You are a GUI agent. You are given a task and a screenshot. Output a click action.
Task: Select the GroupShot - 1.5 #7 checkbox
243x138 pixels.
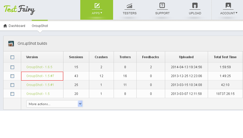pyautogui.click(x=12, y=76)
